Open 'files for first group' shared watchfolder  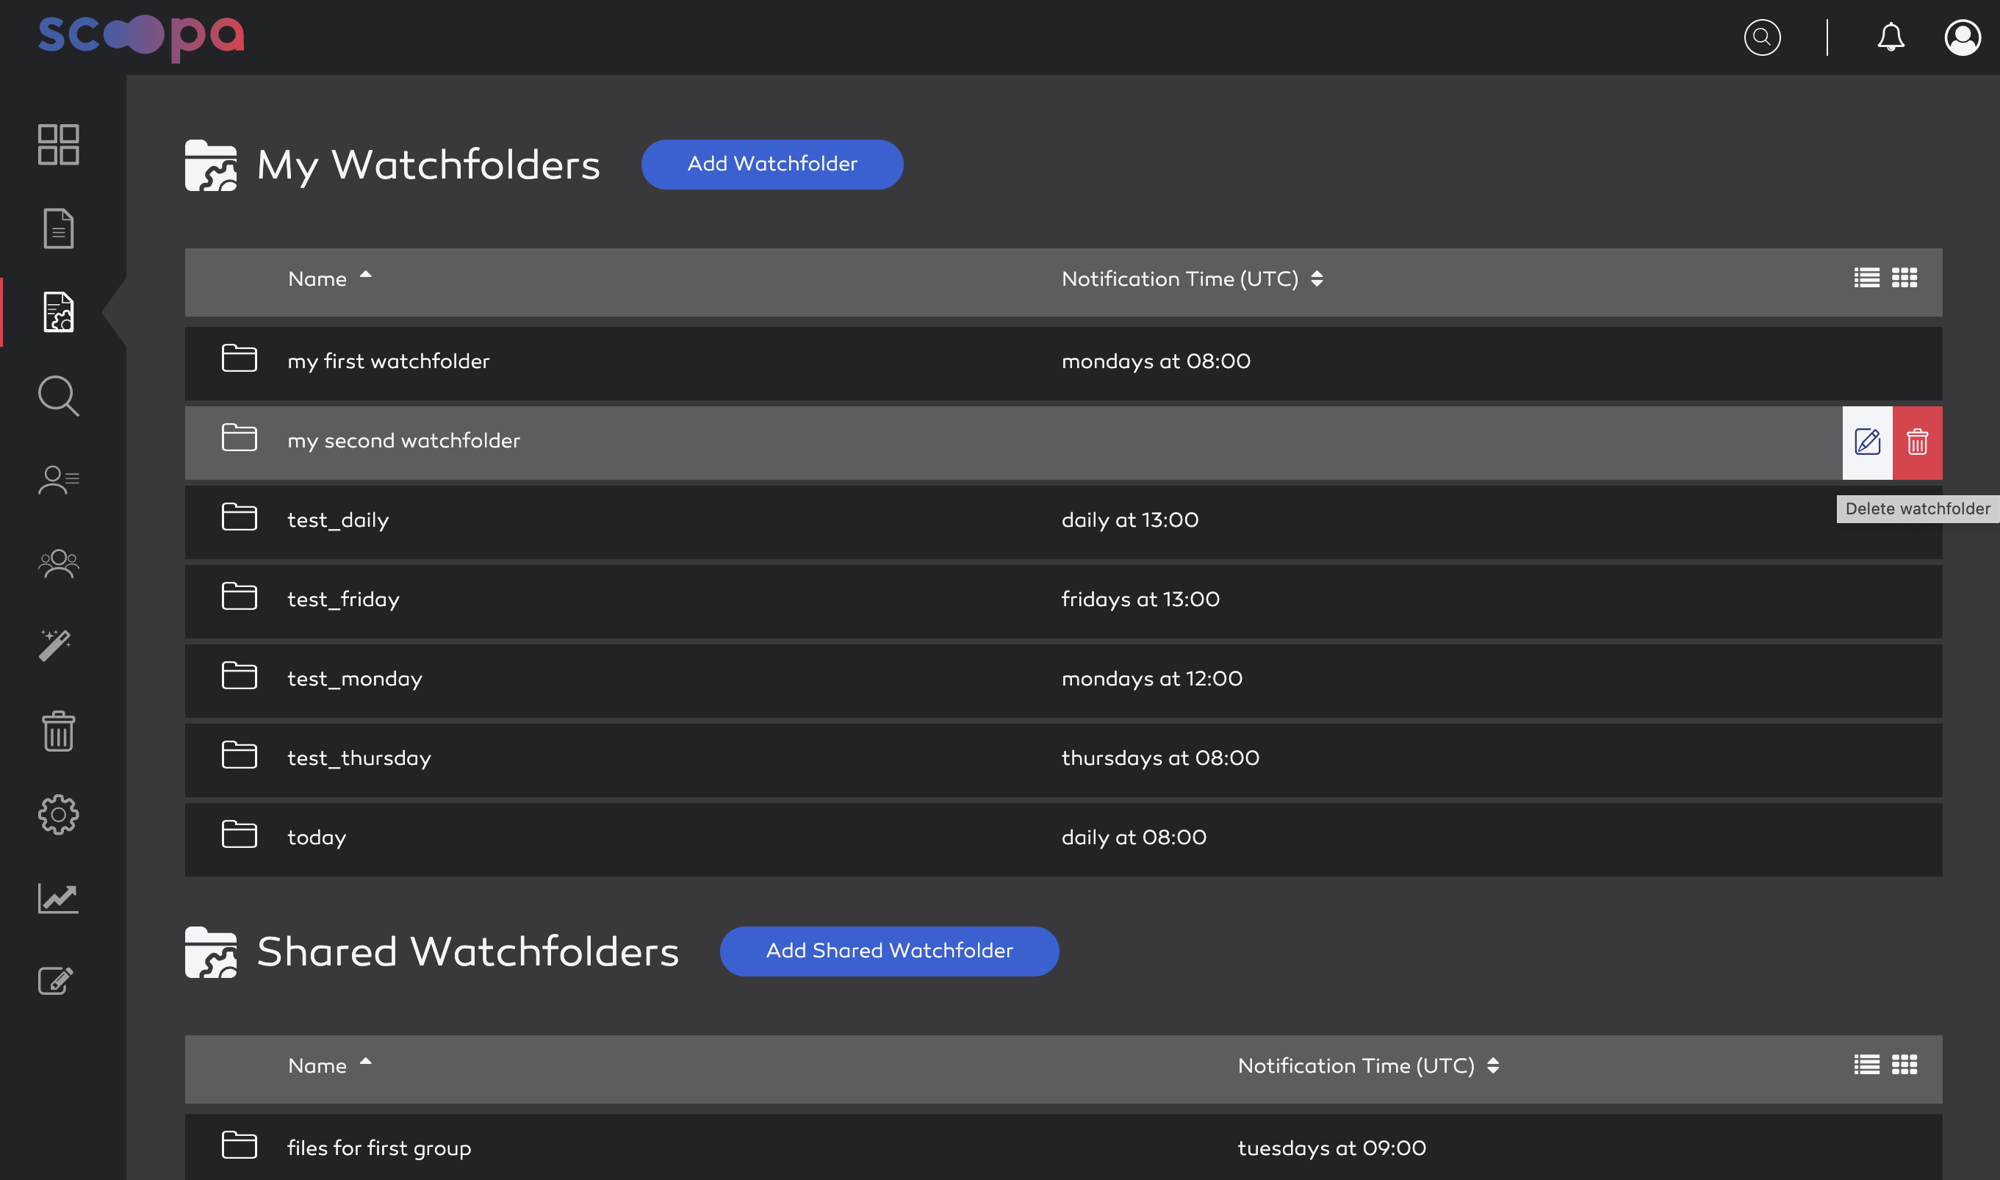[1062, 1147]
